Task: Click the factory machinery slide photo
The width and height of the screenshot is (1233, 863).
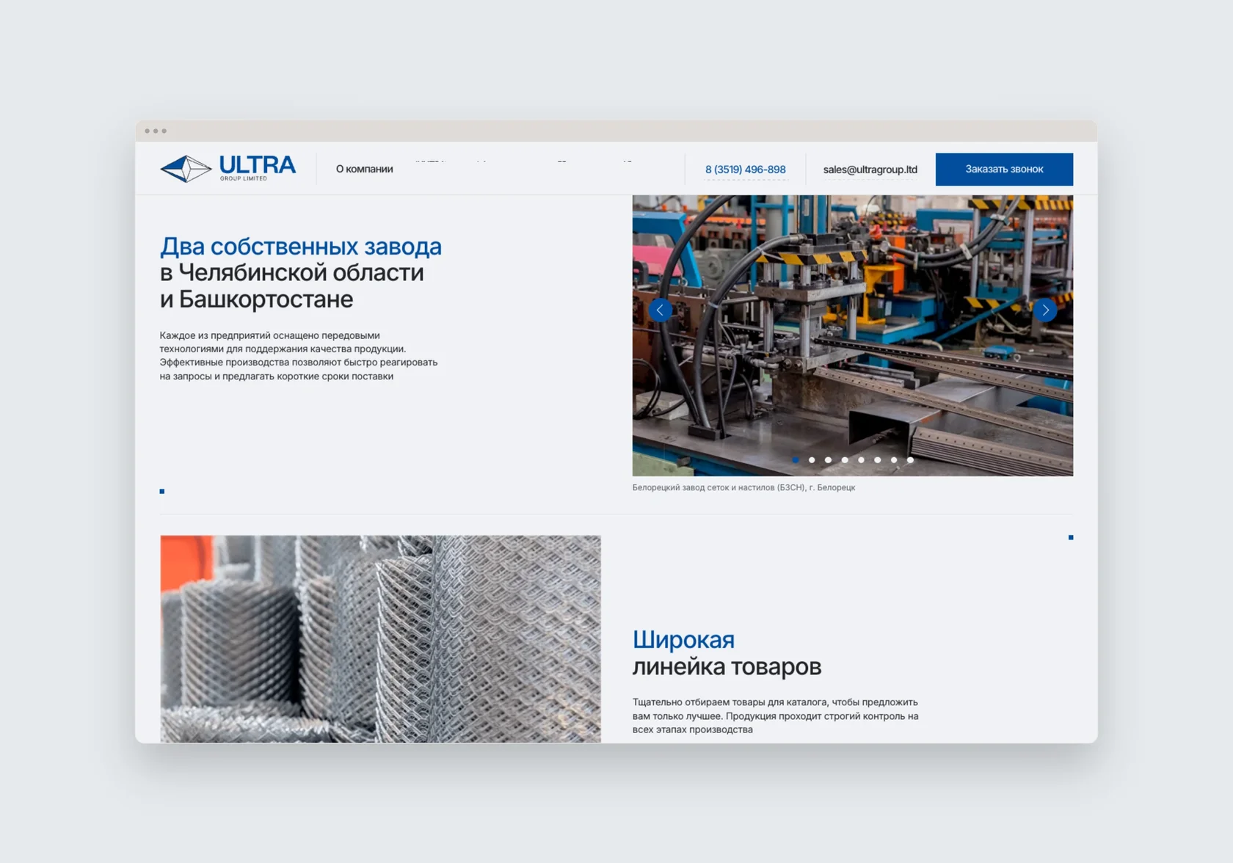Action: pos(853,335)
